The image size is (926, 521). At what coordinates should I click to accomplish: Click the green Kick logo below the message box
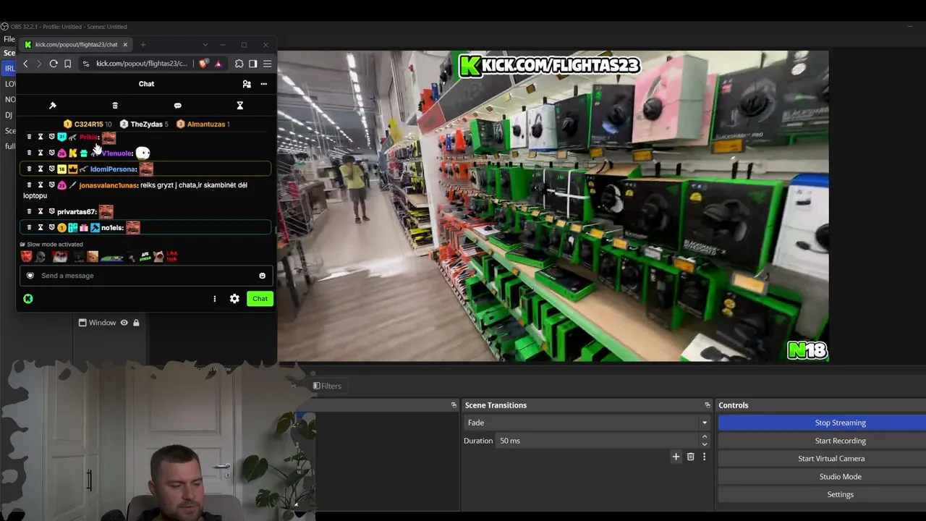click(x=28, y=299)
